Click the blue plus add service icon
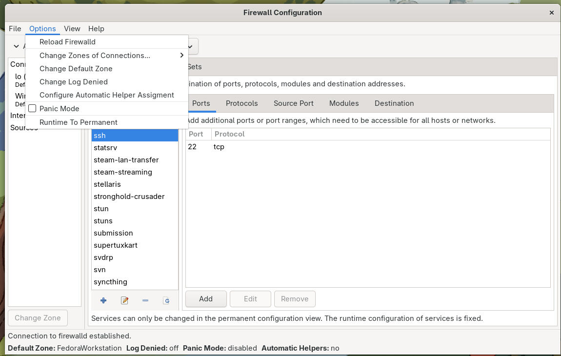Viewport: 561px width, 356px height. [103, 300]
